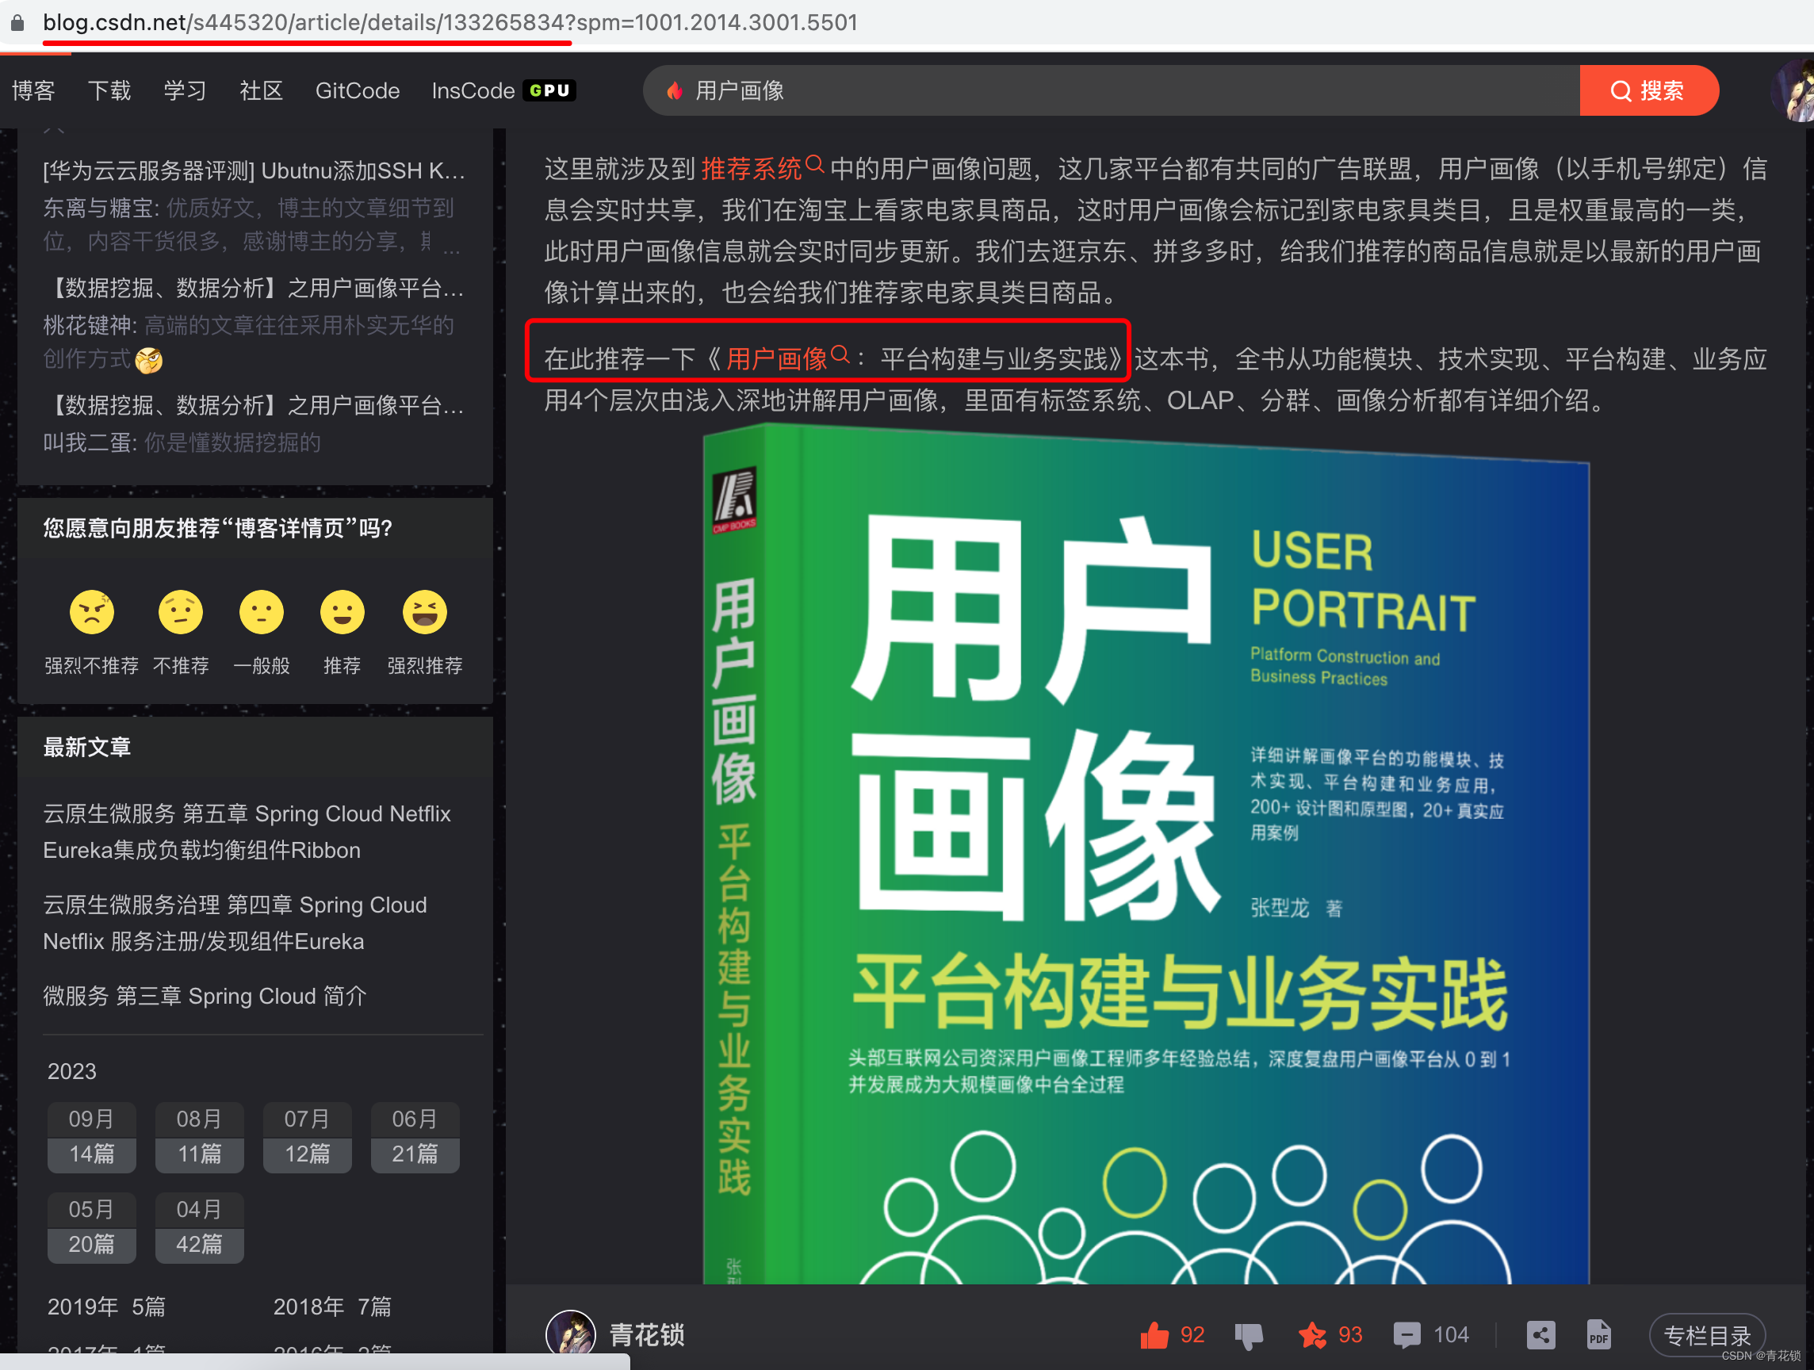Click the PDF export icon

[1598, 1335]
